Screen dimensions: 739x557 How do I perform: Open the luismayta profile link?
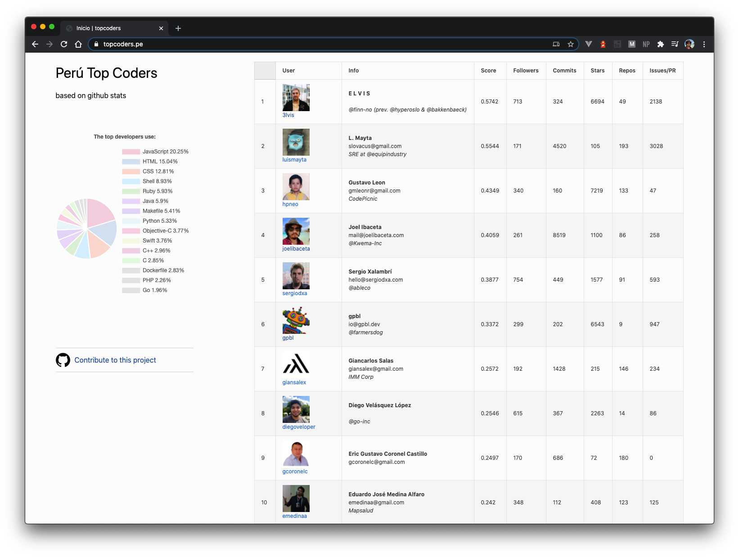click(x=294, y=160)
